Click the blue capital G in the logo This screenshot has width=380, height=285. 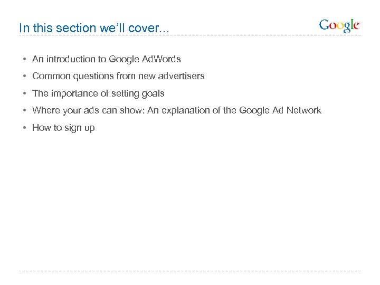324,25
